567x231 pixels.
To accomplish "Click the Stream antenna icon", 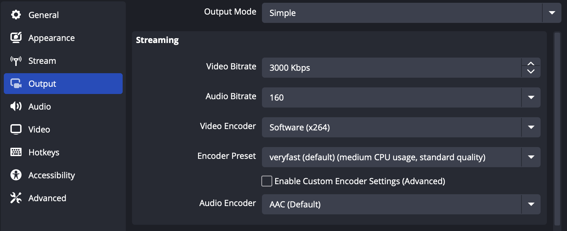I will (16, 61).
